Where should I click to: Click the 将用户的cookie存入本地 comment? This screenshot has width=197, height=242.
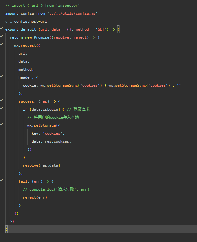53,117
